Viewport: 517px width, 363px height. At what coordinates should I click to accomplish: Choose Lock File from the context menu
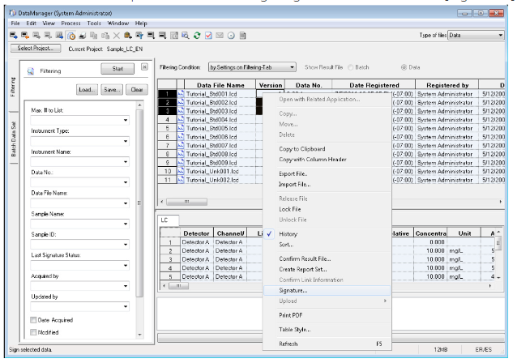click(x=327, y=209)
